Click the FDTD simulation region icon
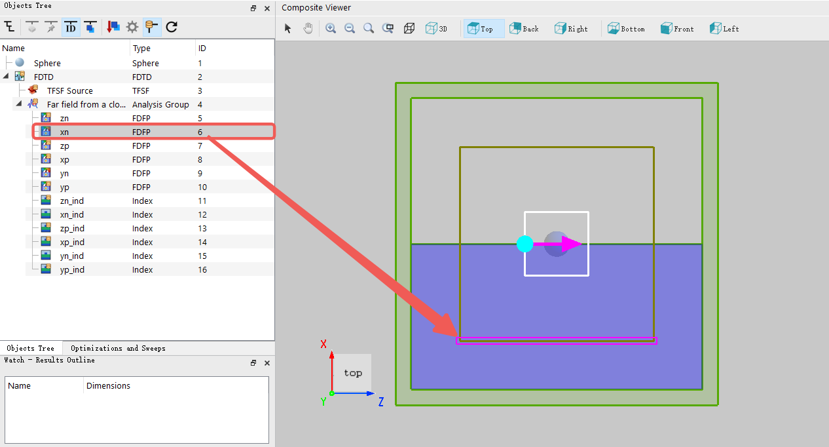Image resolution: width=829 pixels, height=447 pixels. [x=20, y=77]
